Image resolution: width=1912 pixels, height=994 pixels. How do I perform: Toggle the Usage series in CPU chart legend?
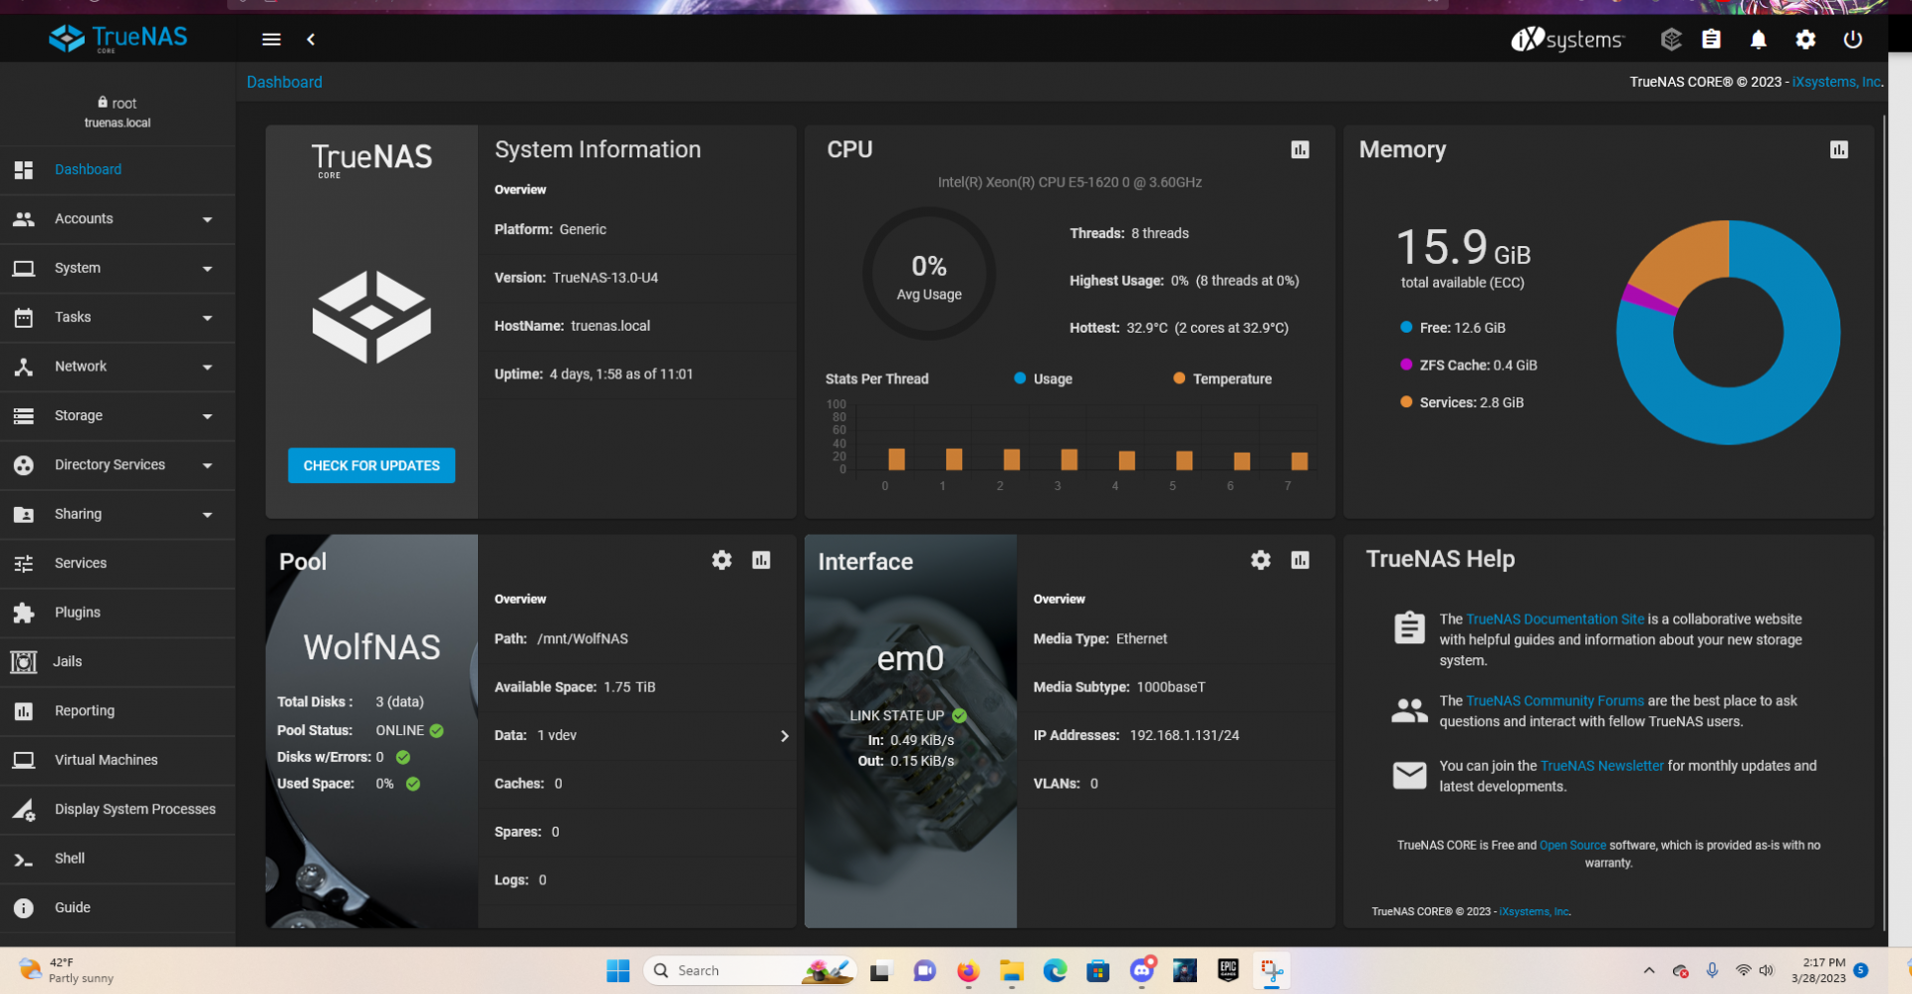click(x=1043, y=378)
